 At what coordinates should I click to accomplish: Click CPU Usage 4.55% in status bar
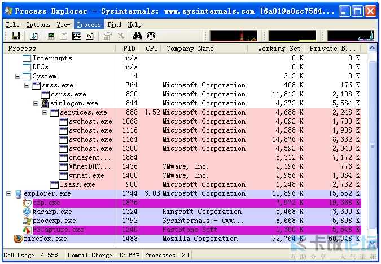pyautogui.click(x=31, y=255)
